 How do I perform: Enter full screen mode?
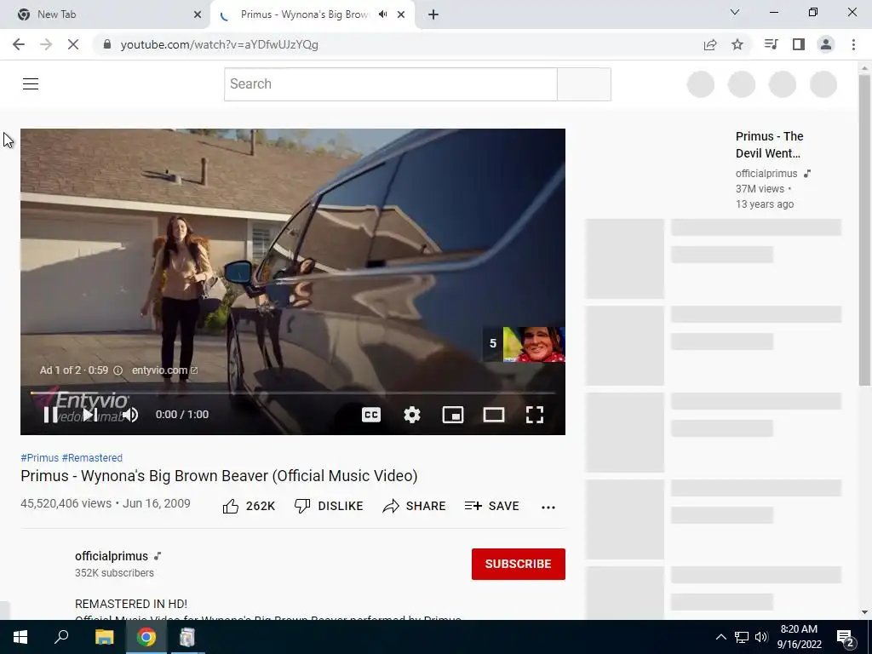pyautogui.click(x=535, y=415)
